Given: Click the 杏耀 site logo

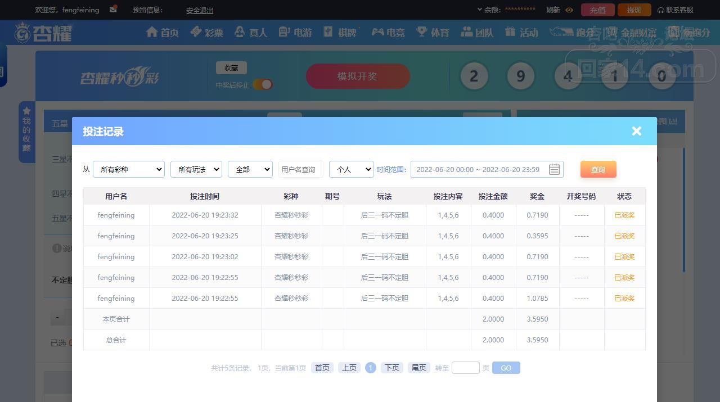Looking at the screenshot, I should click(x=44, y=33).
